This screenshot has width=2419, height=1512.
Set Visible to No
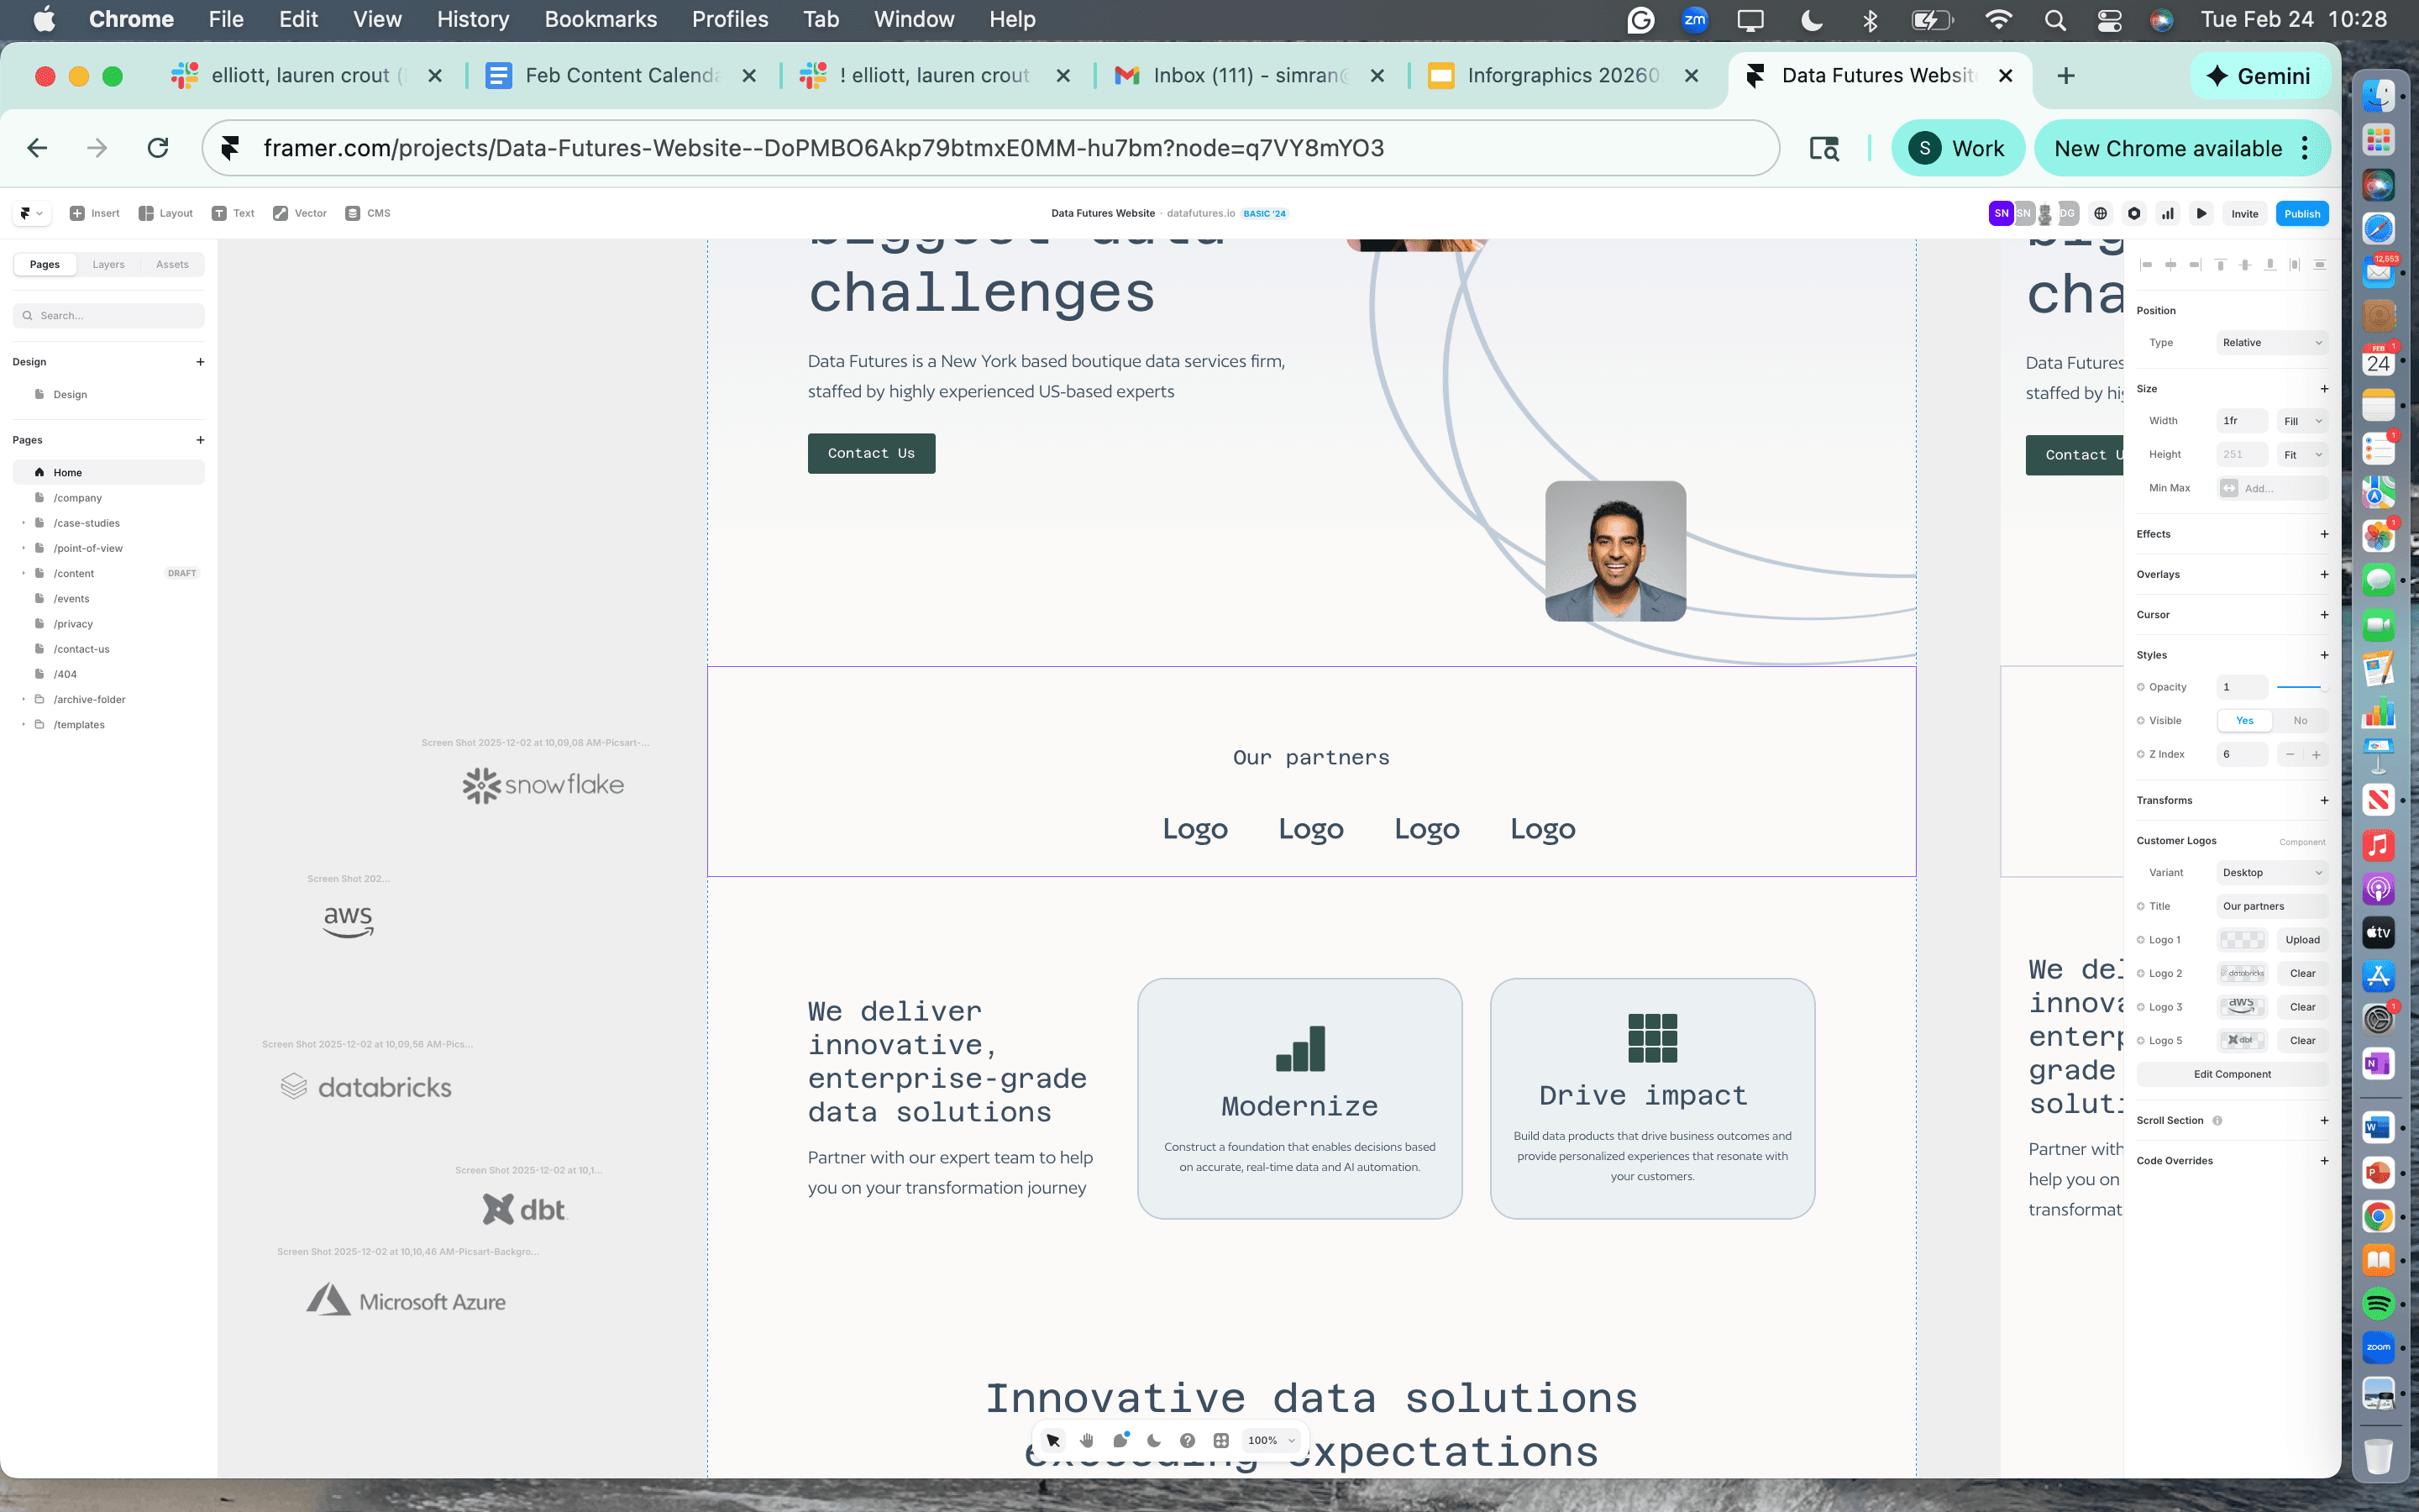[x=2300, y=720]
